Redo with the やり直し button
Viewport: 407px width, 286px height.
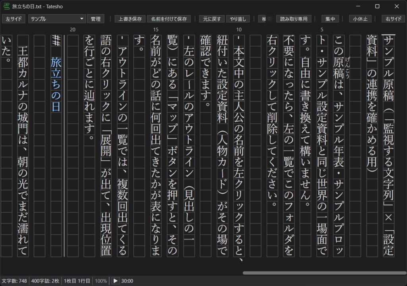238,19
